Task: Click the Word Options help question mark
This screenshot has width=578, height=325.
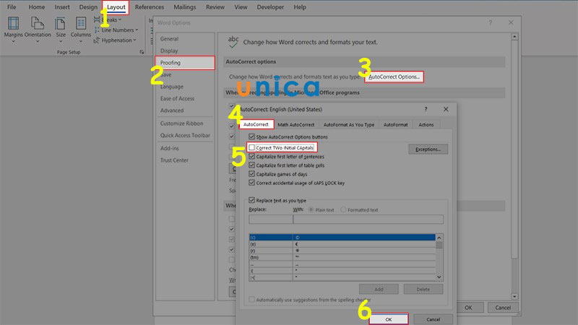Action: coord(490,23)
